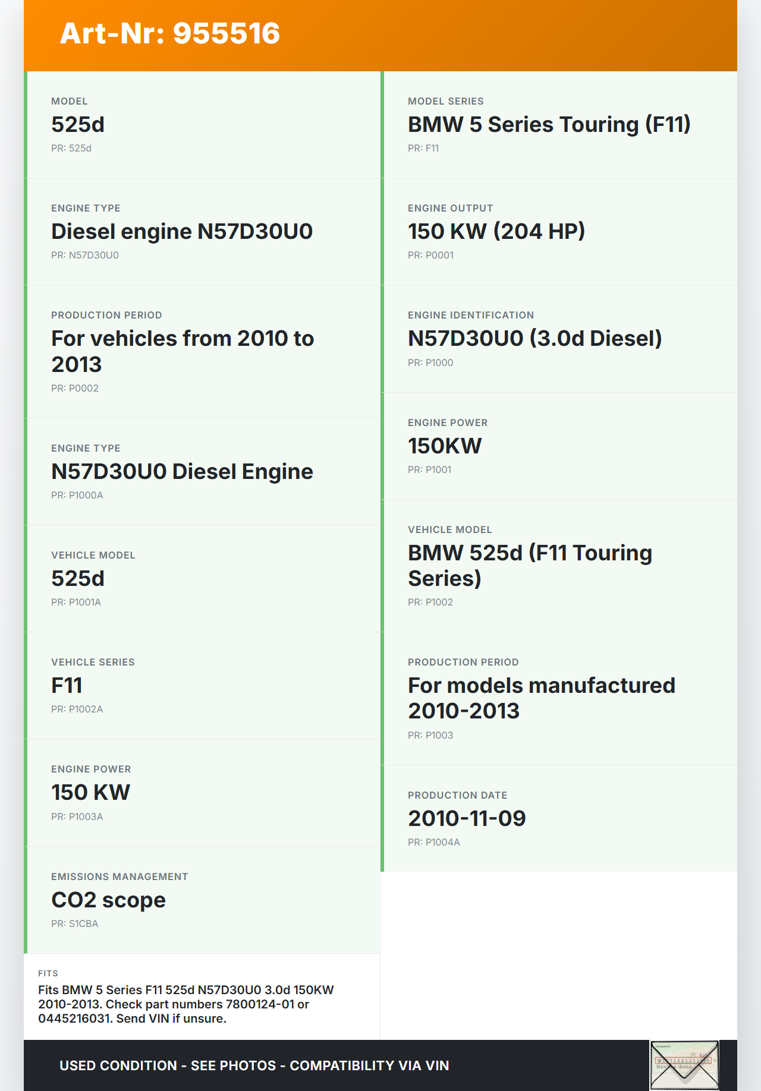
Task: Select the Model 525d value
Action: [x=78, y=125]
